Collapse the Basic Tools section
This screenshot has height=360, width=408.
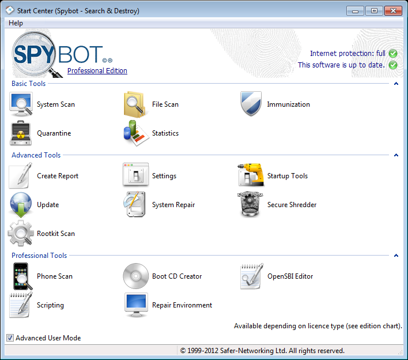(x=396, y=84)
